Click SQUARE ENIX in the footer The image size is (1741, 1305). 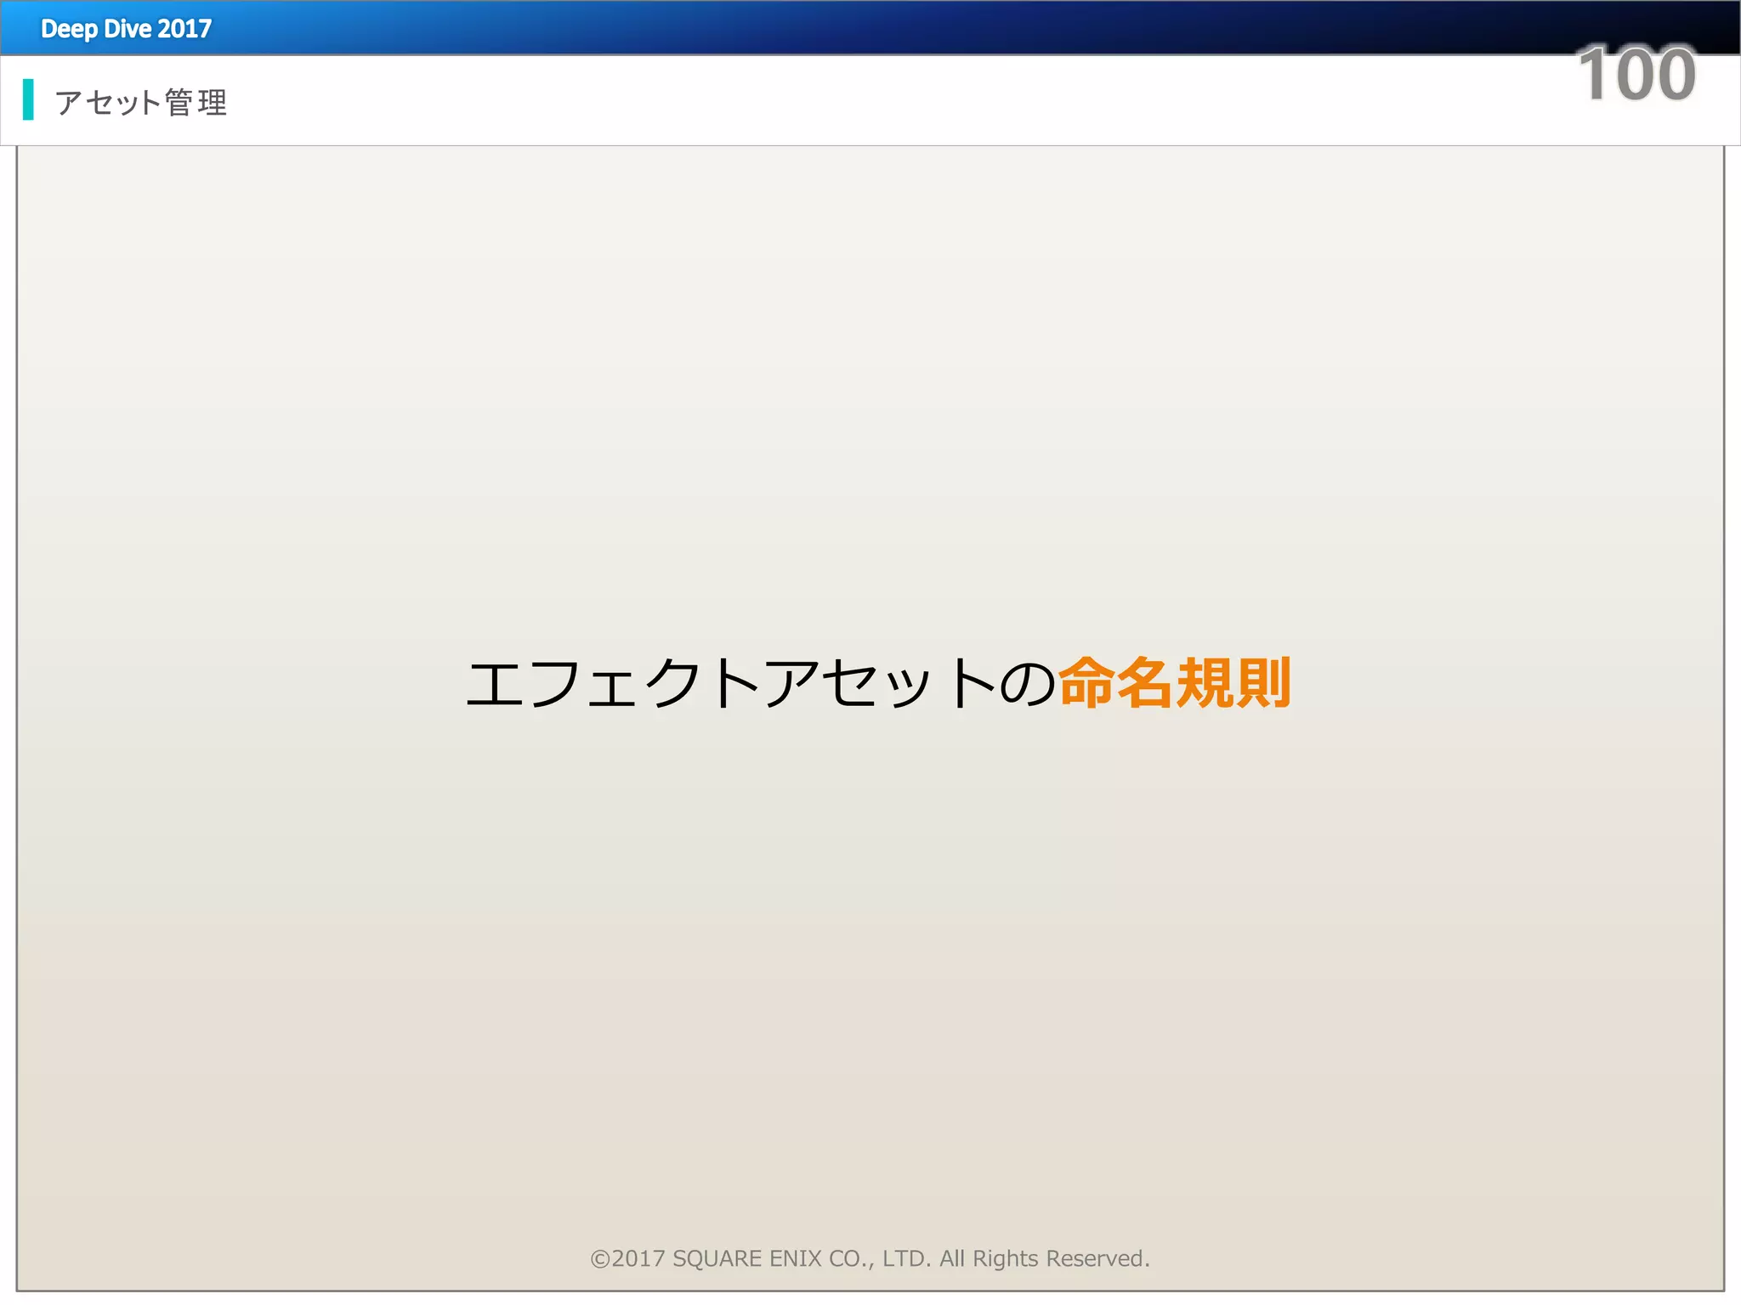(x=746, y=1259)
